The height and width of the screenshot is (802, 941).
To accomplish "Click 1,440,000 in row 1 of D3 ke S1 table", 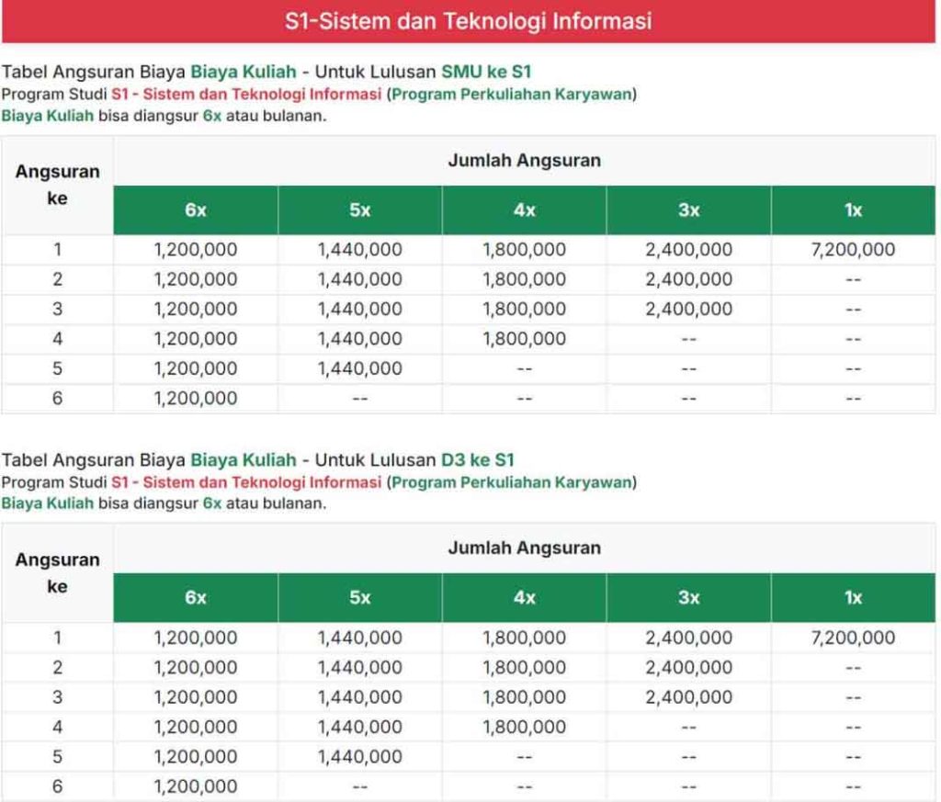I will [x=360, y=638].
